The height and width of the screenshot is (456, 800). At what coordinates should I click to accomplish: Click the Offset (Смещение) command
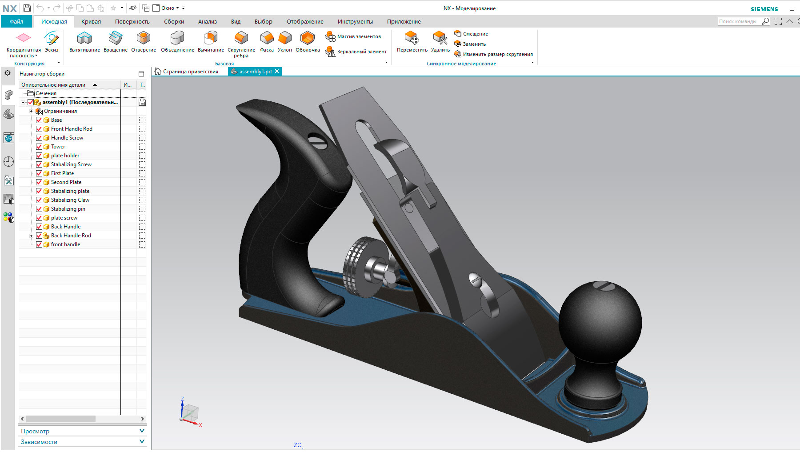pyautogui.click(x=471, y=34)
